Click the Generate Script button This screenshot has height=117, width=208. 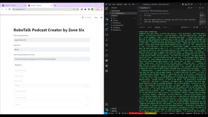pos(20,71)
